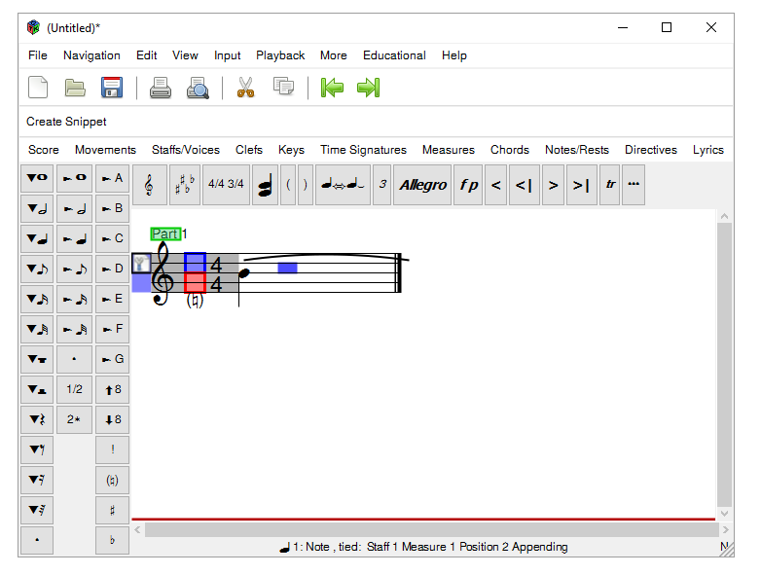This screenshot has width=761, height=575.
Task: Click the trill tr button
Action: 610,185
